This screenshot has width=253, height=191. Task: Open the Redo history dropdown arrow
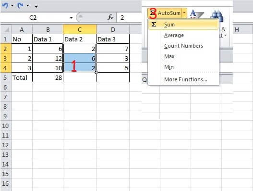coord(27,6)
